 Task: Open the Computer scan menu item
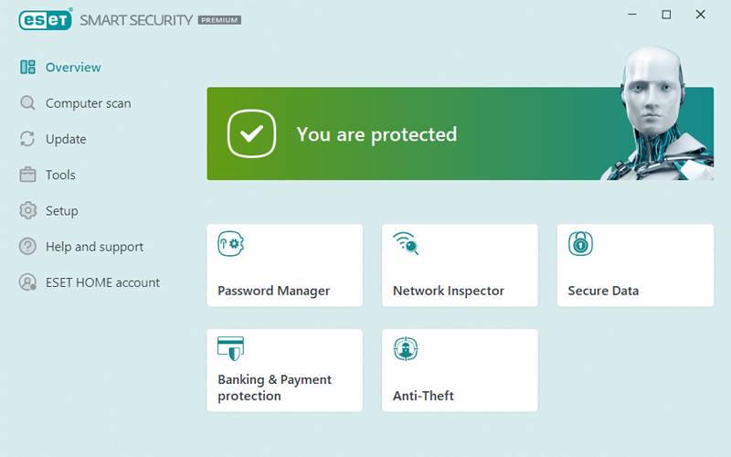tap(89, 103)
